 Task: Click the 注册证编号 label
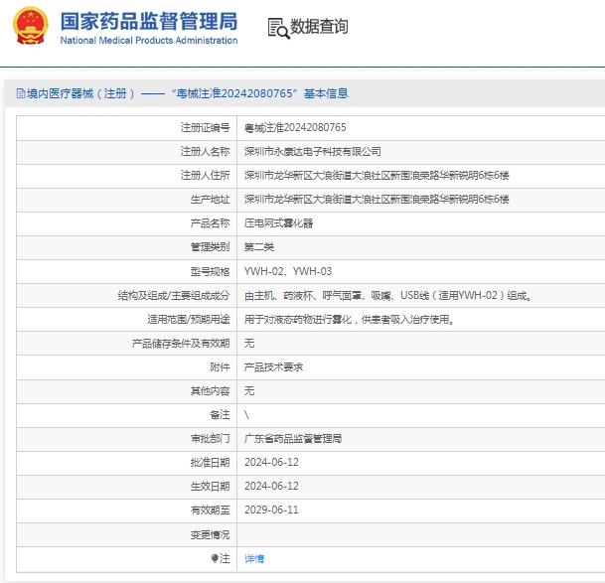[205, 128]
